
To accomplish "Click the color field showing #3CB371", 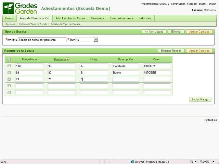I will (x=157, y=66).
